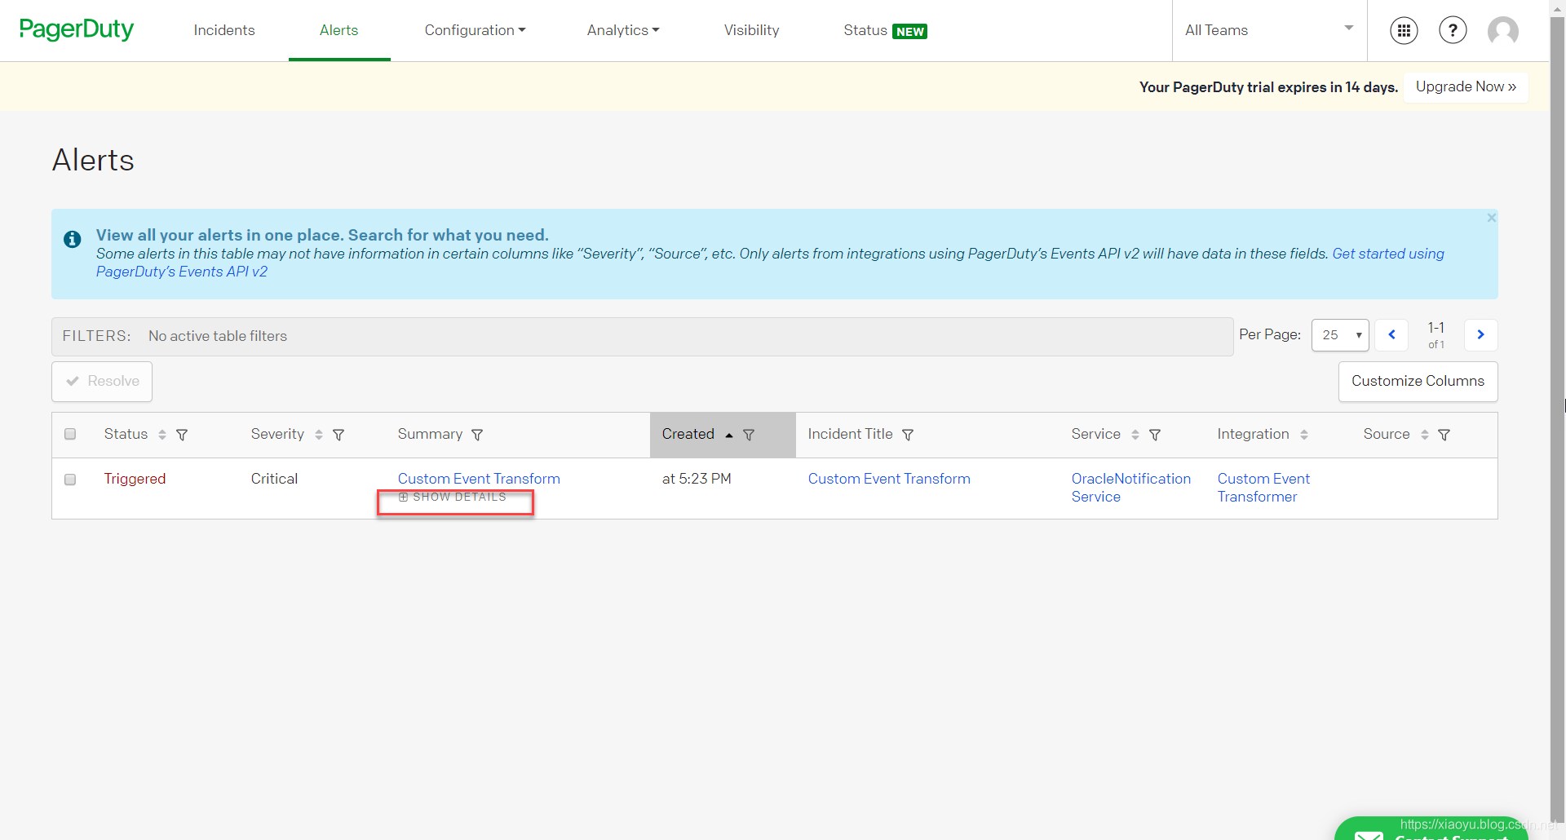Click Customize Columns button
Image resolution: width=1566 pixels, height=840 pixels.
(1418, 381)
